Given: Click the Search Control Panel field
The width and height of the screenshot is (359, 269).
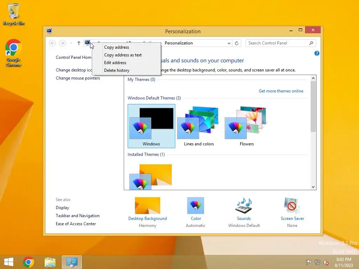Looking at the screenshot, I should 280,43.
